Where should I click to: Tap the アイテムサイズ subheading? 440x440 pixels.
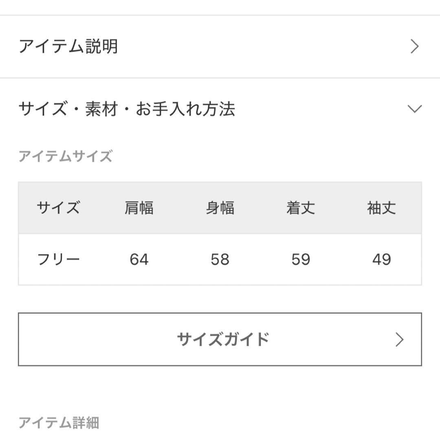(65, 156)
